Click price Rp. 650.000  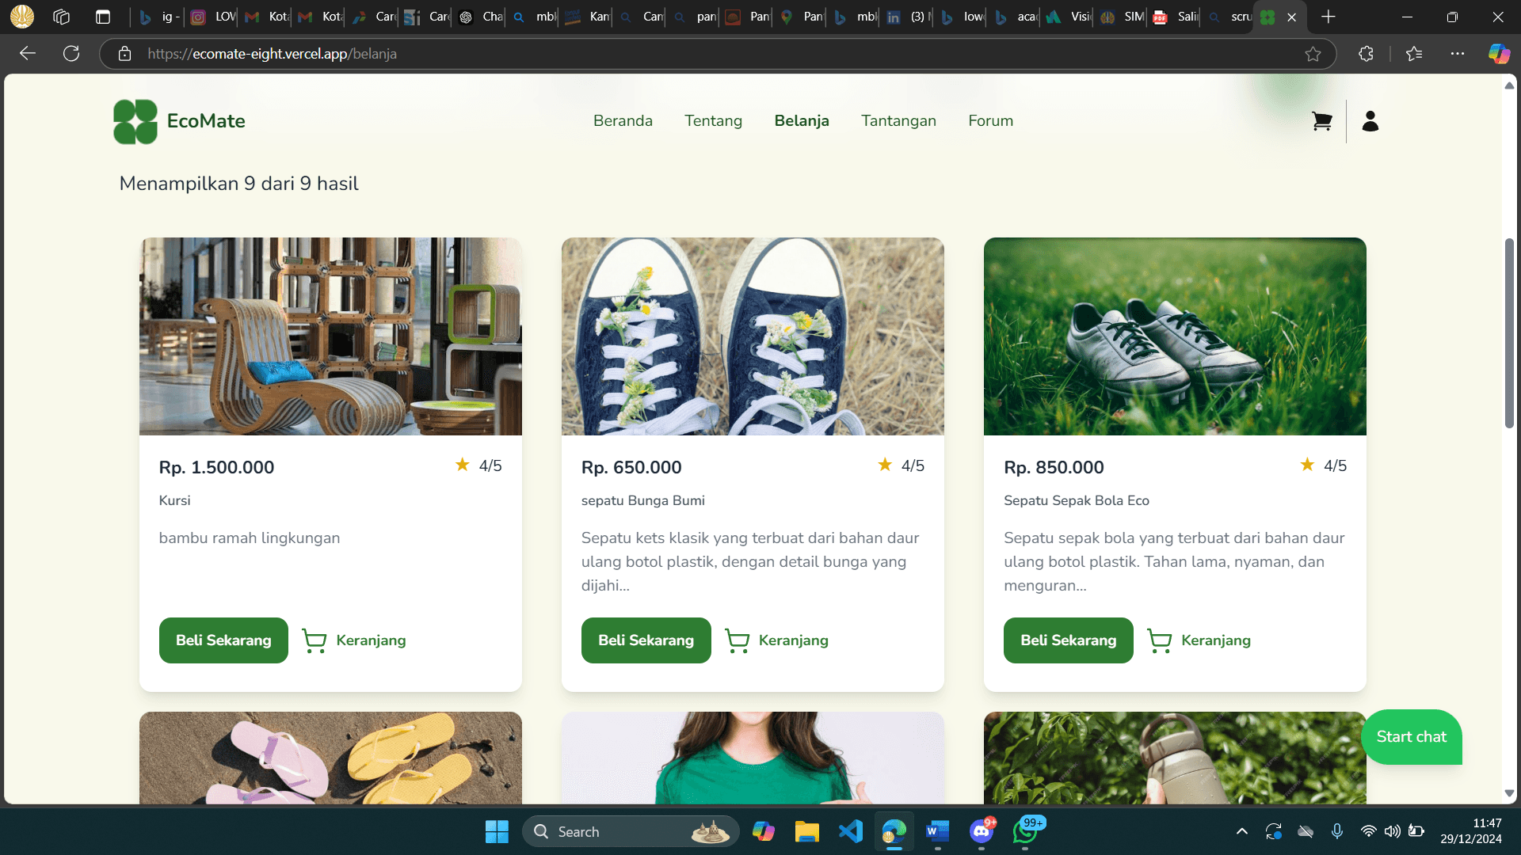tap(631, 467)
